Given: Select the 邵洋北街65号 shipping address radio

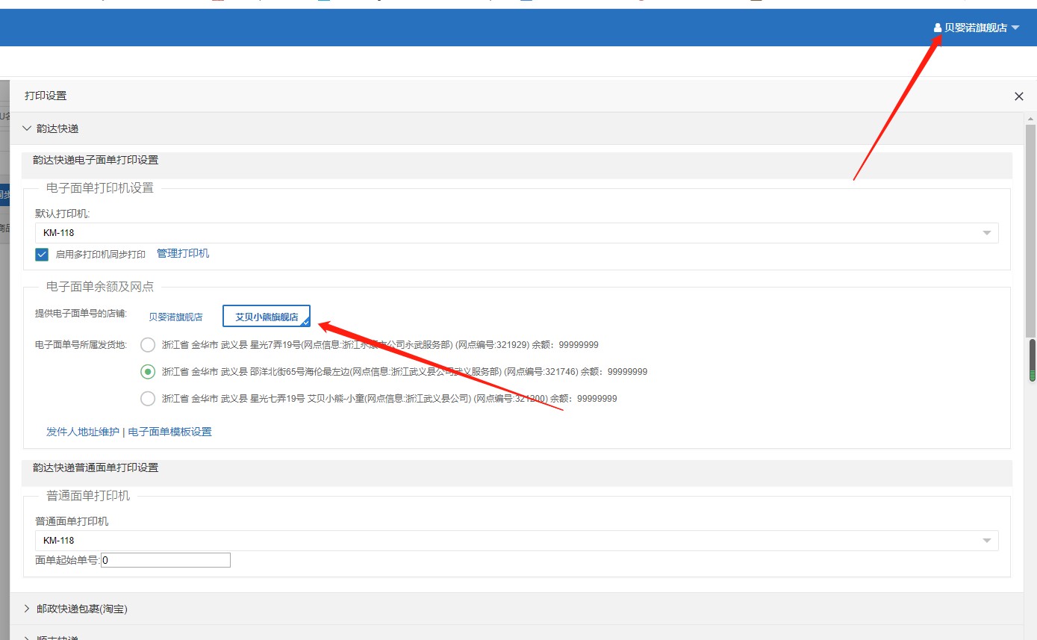Looking at the screenshot, I should 148,372.
